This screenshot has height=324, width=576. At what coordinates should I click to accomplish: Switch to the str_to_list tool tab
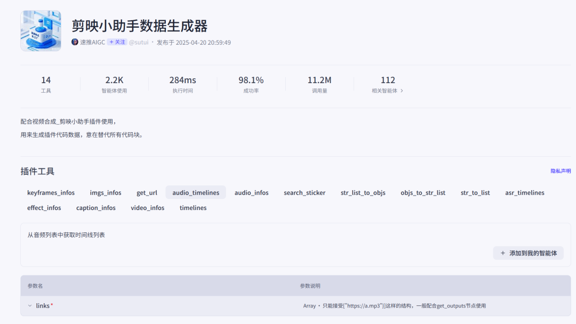pyautogui.click(x=475, y=192)
